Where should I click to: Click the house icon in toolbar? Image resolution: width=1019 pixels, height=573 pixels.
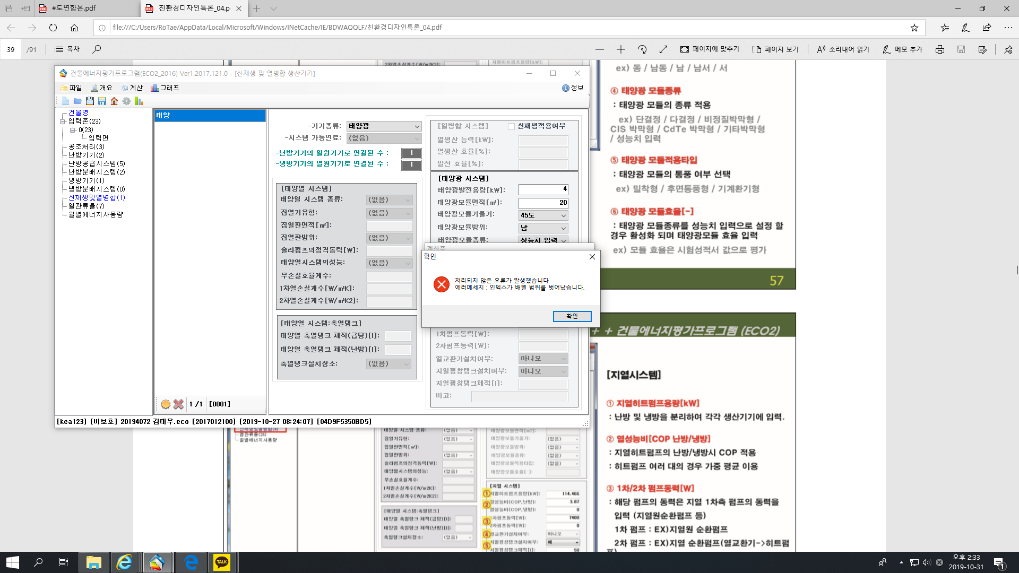coord(114,101)
